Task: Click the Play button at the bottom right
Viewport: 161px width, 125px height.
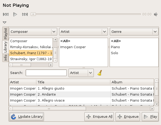Action: click(x=150, y=117)
